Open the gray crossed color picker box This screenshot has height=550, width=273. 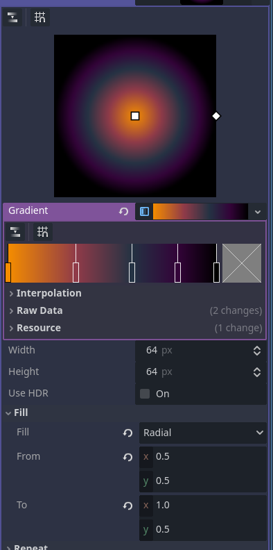pos(242,263)
